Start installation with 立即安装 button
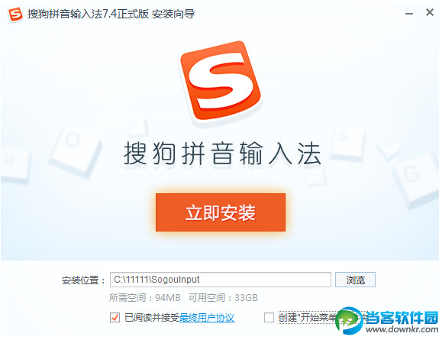This screenshot has height=340, width=439. (x=221, y=212)
